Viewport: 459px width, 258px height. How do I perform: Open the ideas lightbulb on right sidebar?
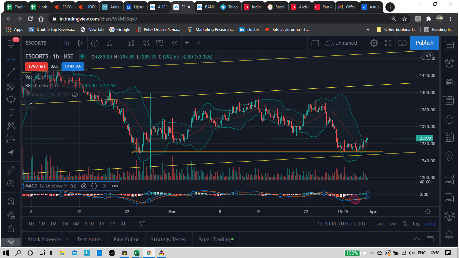pos(449,156)
